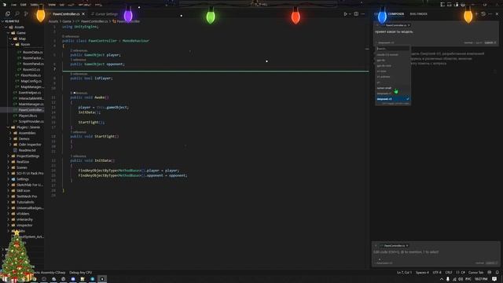503x283 pixels.
Task: Open MainManager.cs file
Action: [x=31, y=104]
